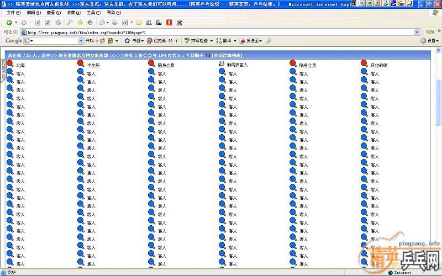Click the 已拦截 39 个 popup blocker button
The image size is (442, 276).
point(162,41)
